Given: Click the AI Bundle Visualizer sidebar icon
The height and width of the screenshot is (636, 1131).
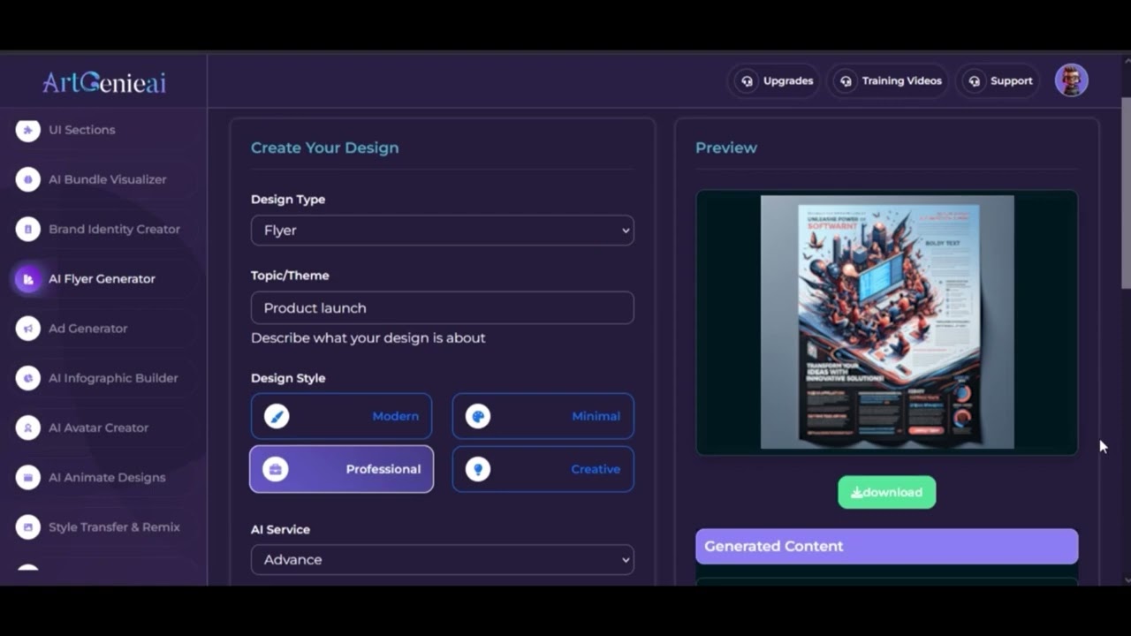Looking at the screenshot, I should [x=27, y=179].
